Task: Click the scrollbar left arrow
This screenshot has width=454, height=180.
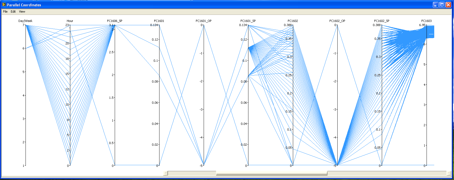Action: 165,173
